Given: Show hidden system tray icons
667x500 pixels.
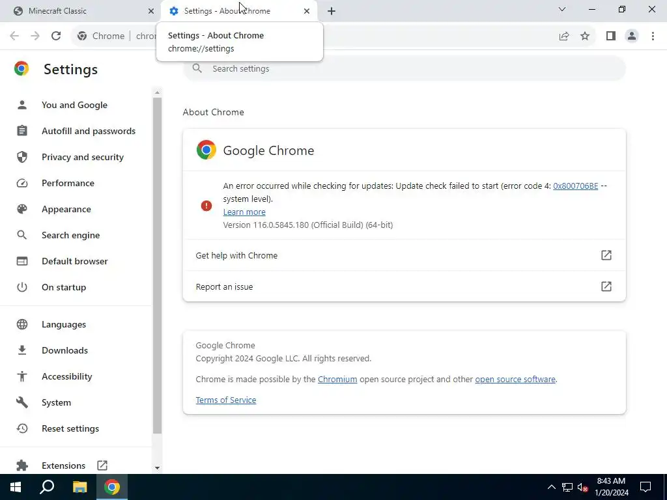Looking at the screenshot, I should click(x=551, y=487).
